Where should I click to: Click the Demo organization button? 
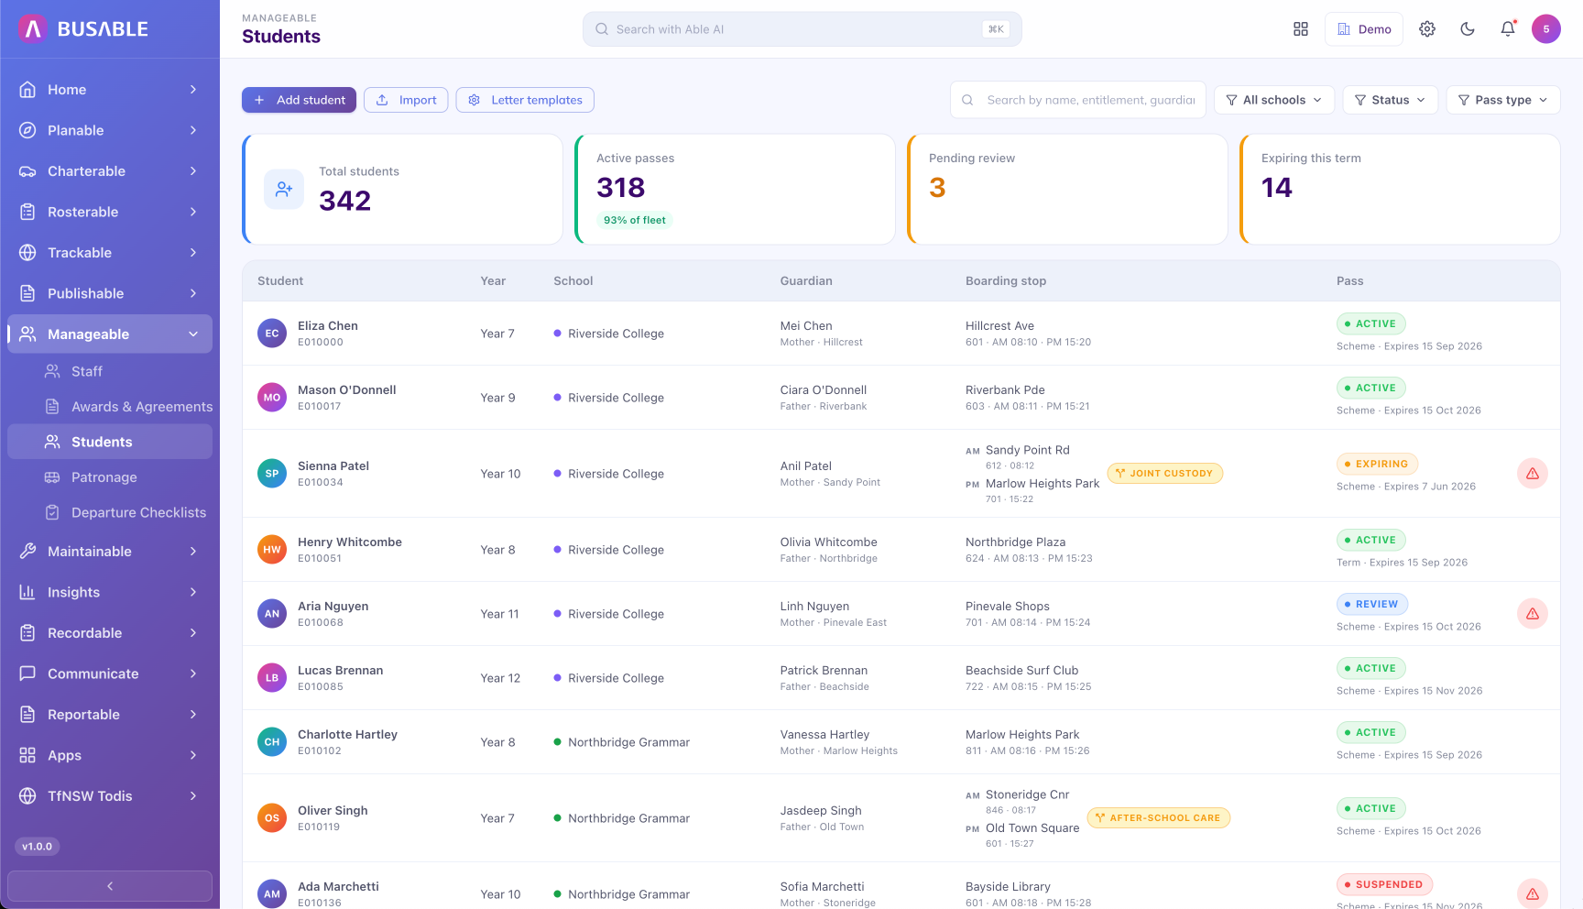(1364, 29)
